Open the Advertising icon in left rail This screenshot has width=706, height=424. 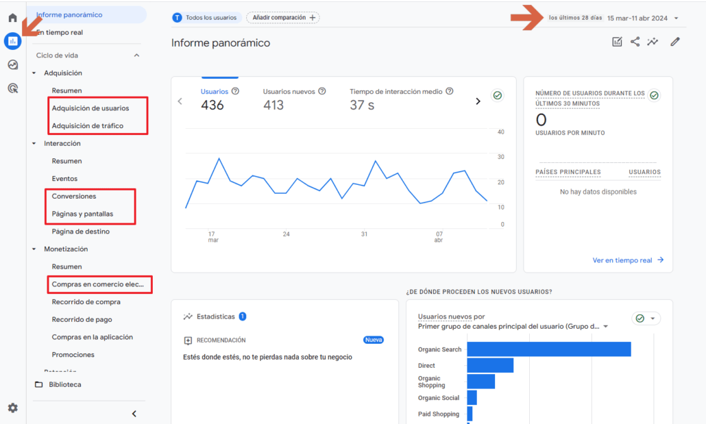coord(12,88)
